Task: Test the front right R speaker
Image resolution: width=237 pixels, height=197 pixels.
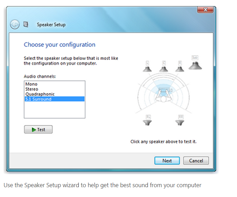Action: 180,67
